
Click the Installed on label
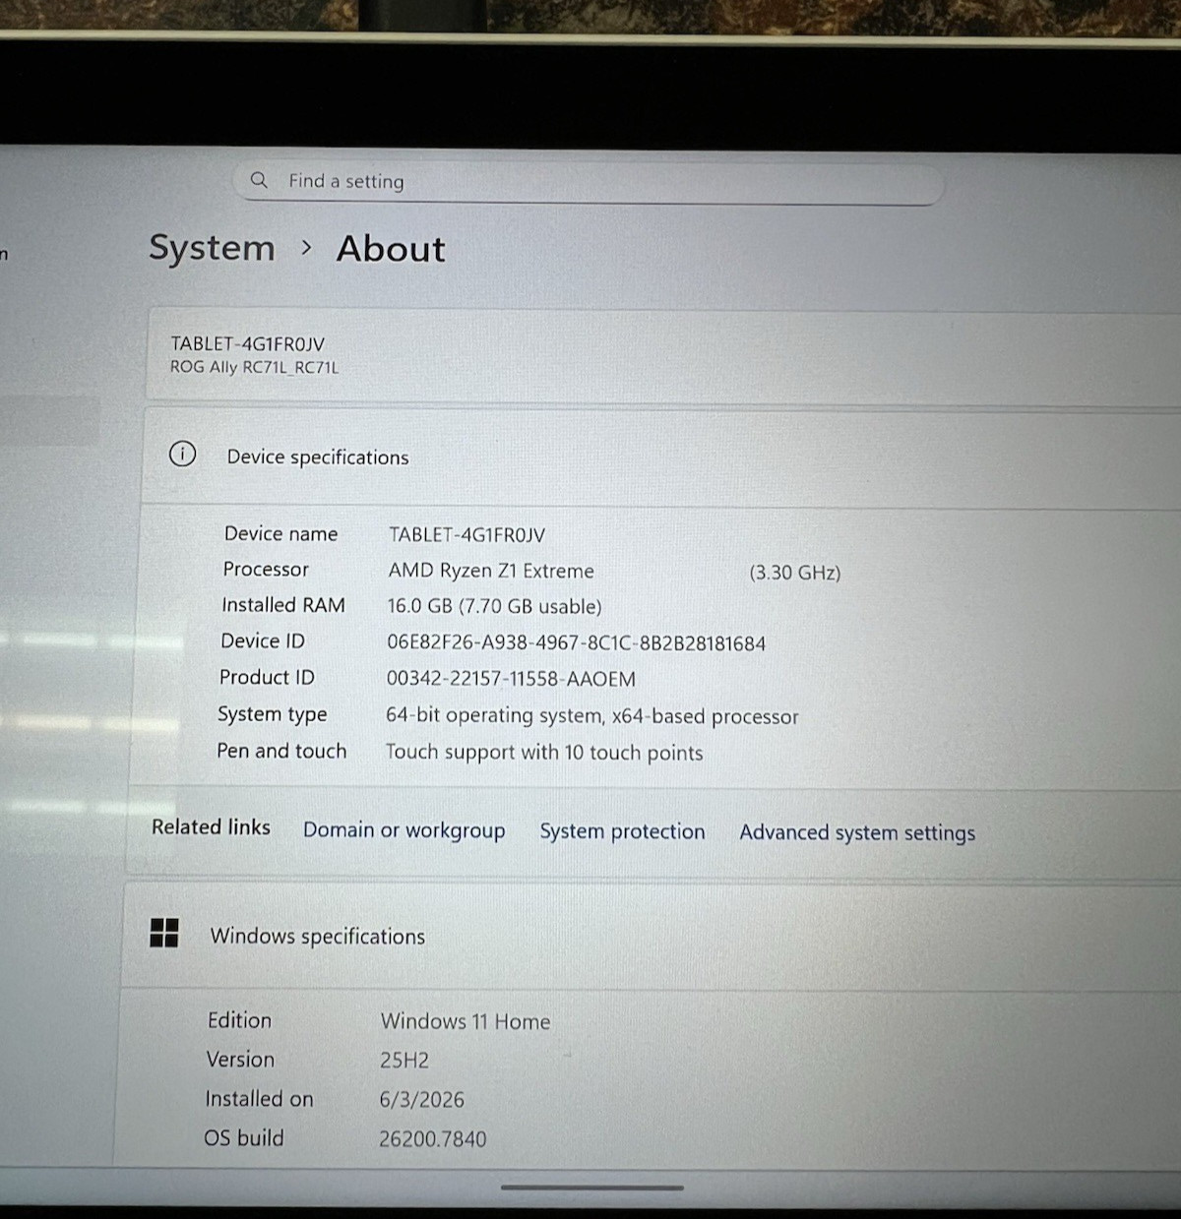click(259, 1099)
